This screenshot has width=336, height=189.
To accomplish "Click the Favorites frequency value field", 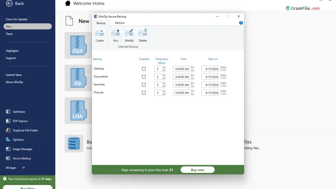I will click(158, 85).
